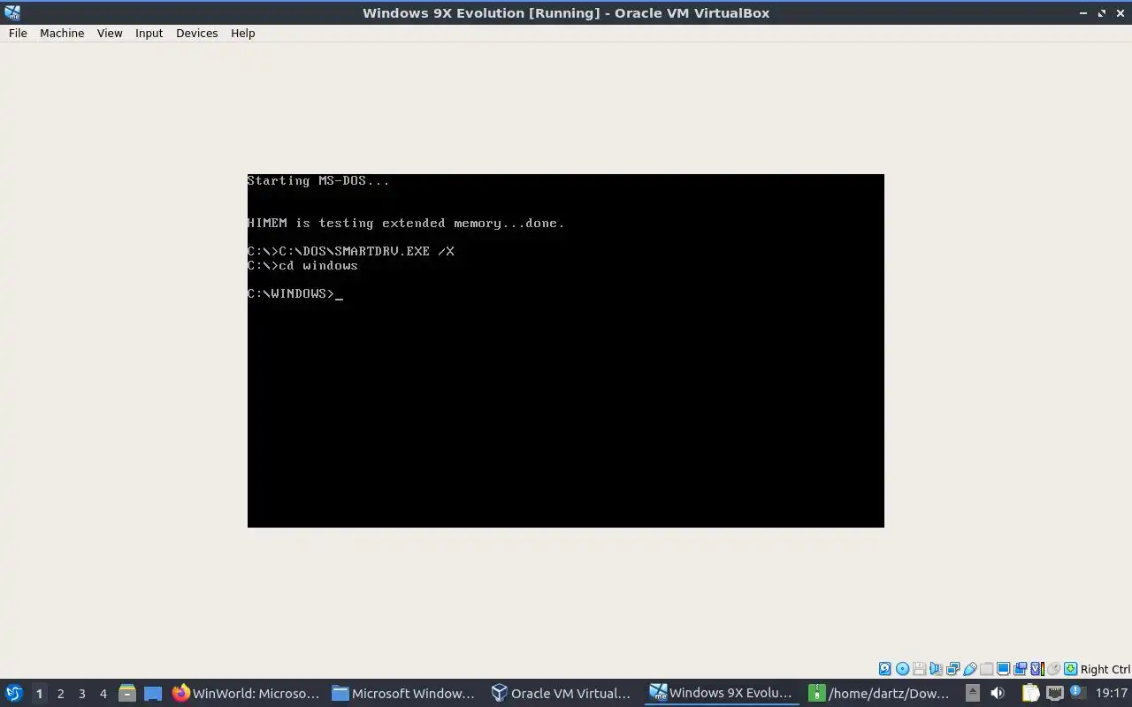This screenshot has height=707, width=1132.
Task: Click the optical disk status icon
Action: (902, 669)
